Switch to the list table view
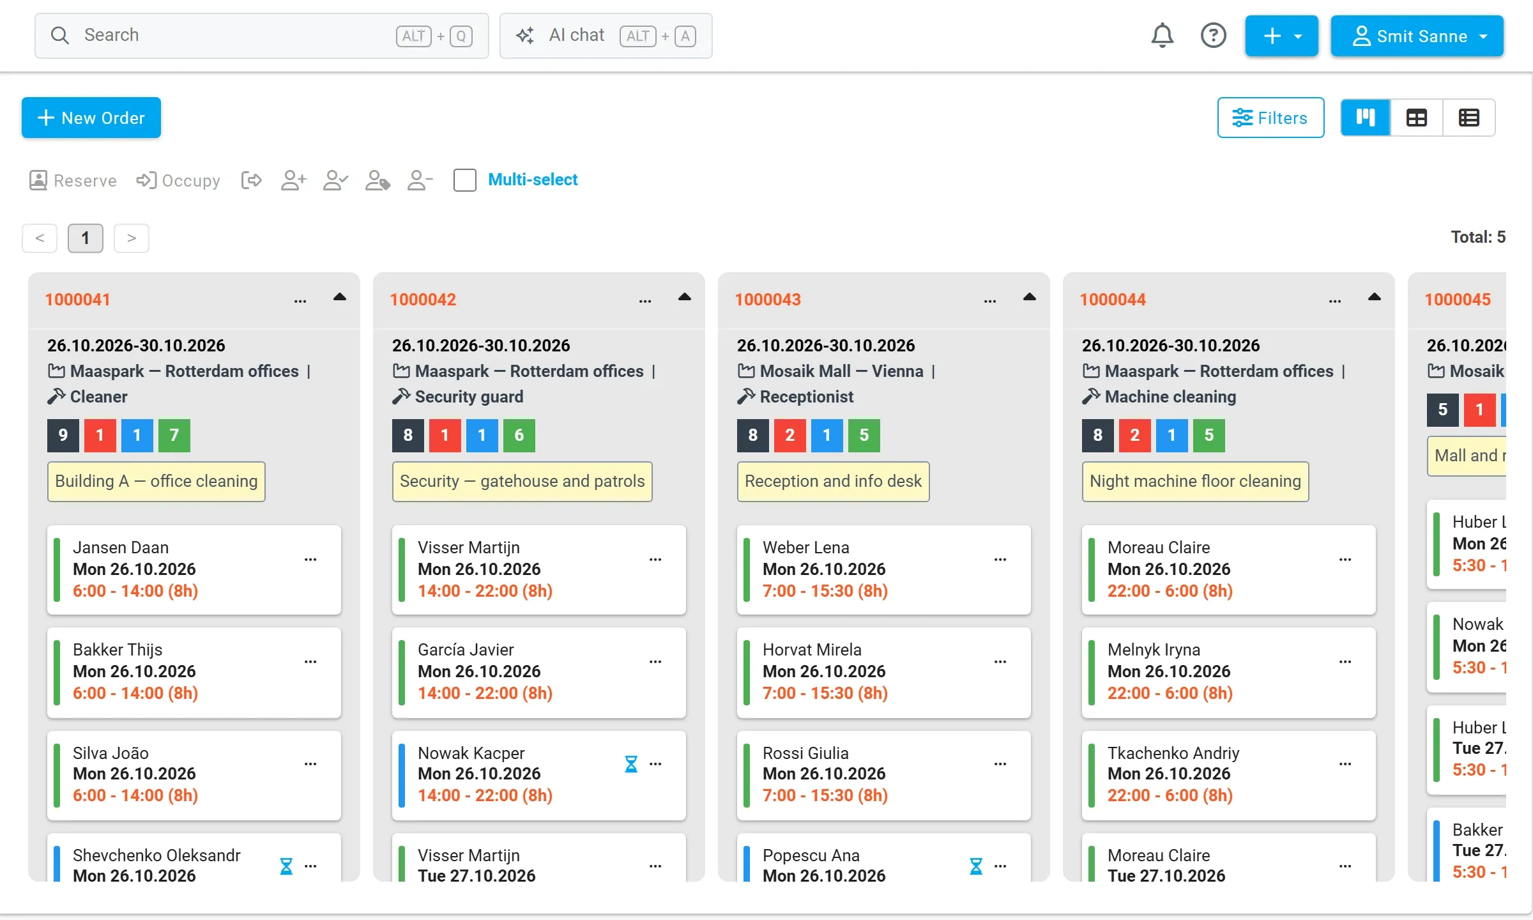 pos(1468,118)
